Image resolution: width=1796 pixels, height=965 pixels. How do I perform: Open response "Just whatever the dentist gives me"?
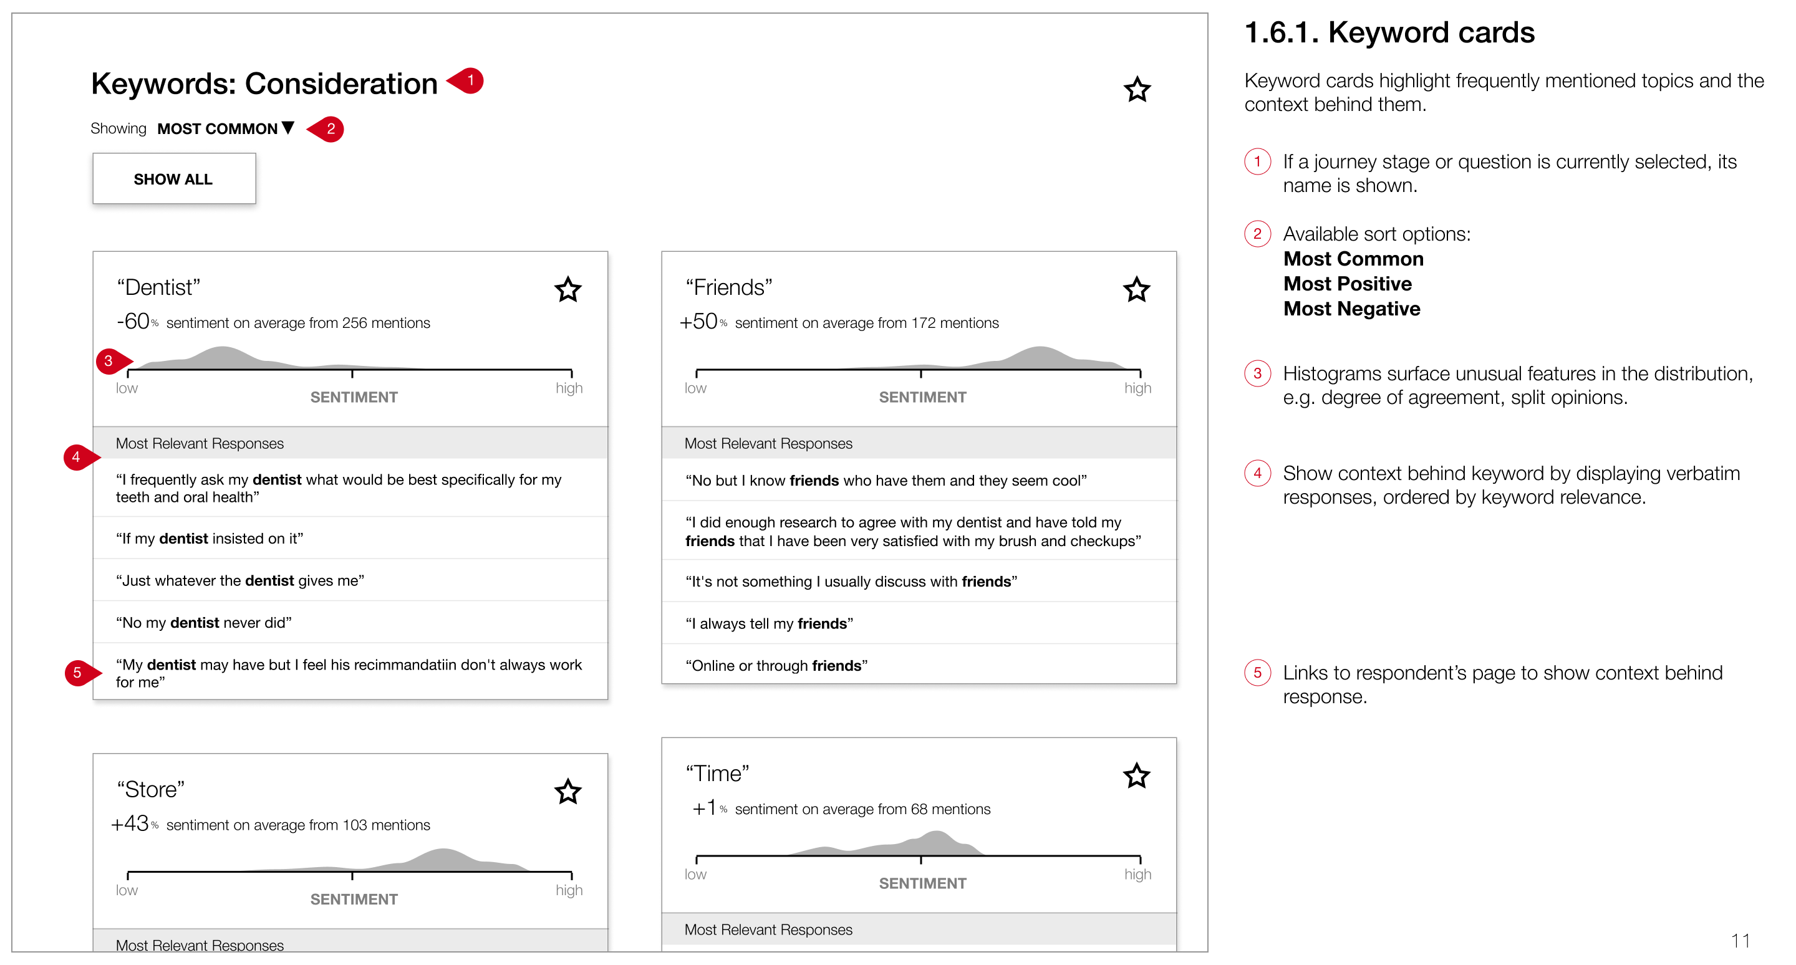click(x=350, y=580)
